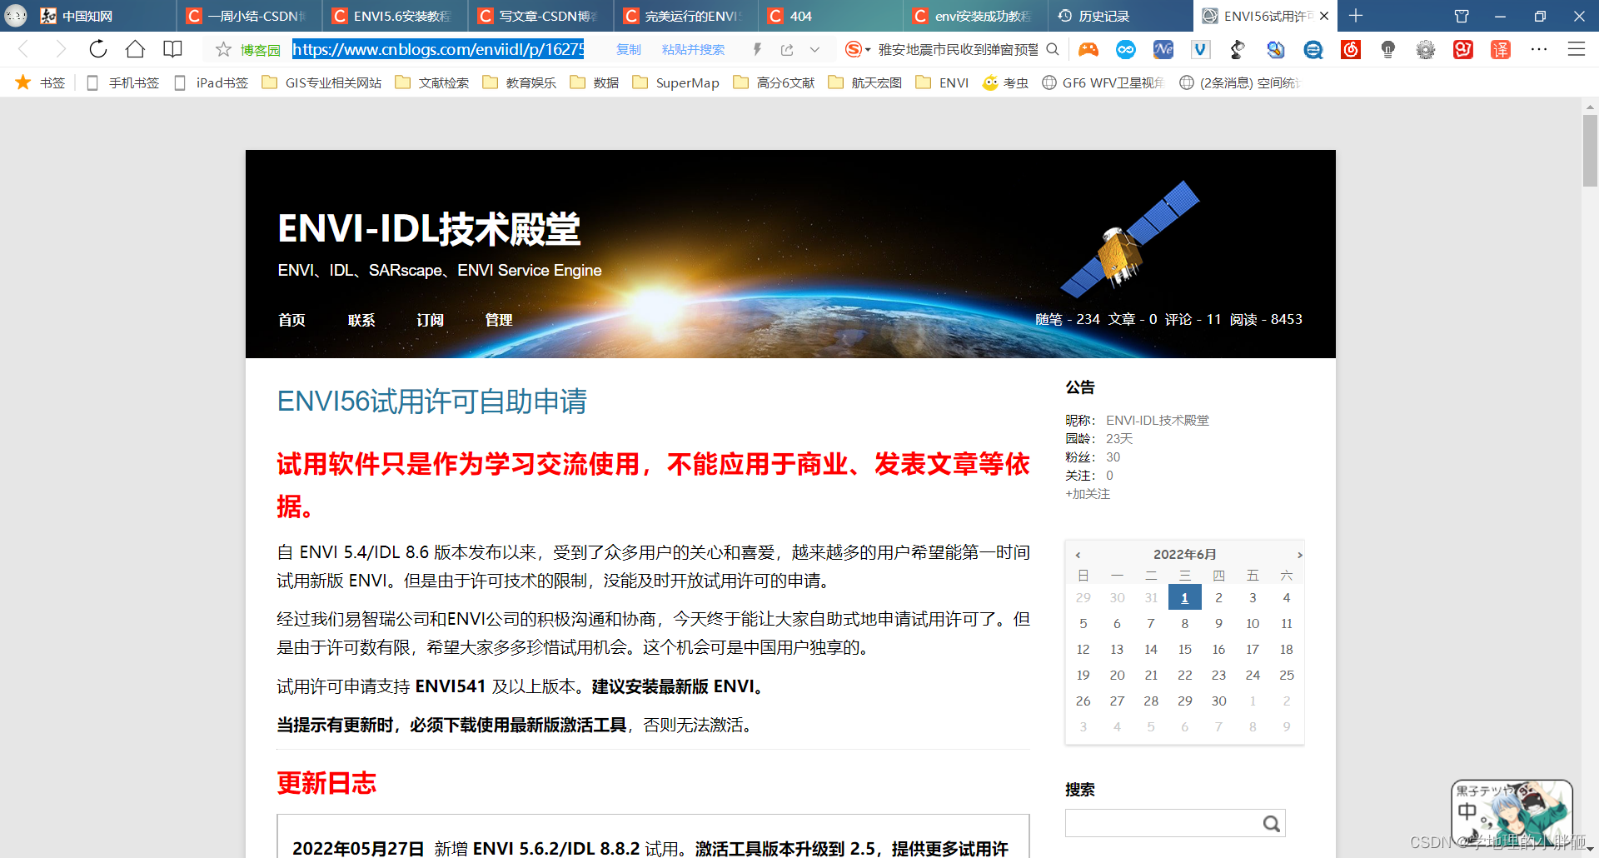Image resolution: width=1599 pixels, height=858 pixels.
Task: Close the ENVI56试用许可 tab
Action: [x=1324, y=16]
